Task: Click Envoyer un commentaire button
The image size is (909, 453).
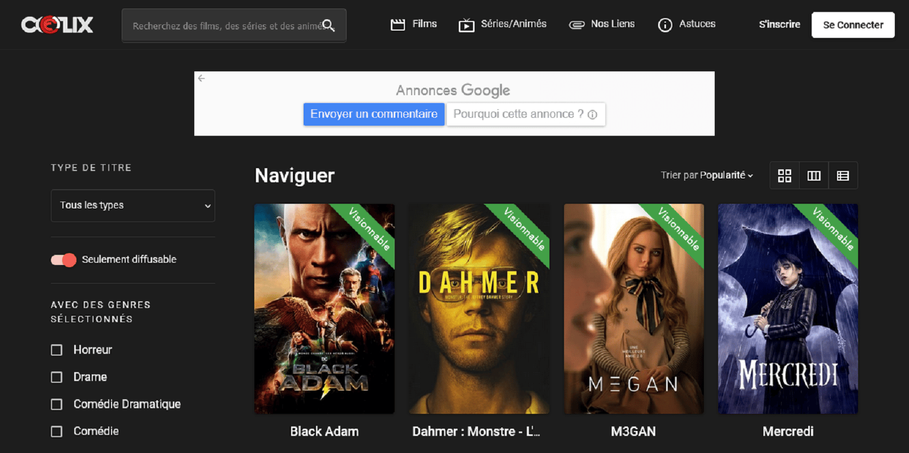Action: click(374, 114)
